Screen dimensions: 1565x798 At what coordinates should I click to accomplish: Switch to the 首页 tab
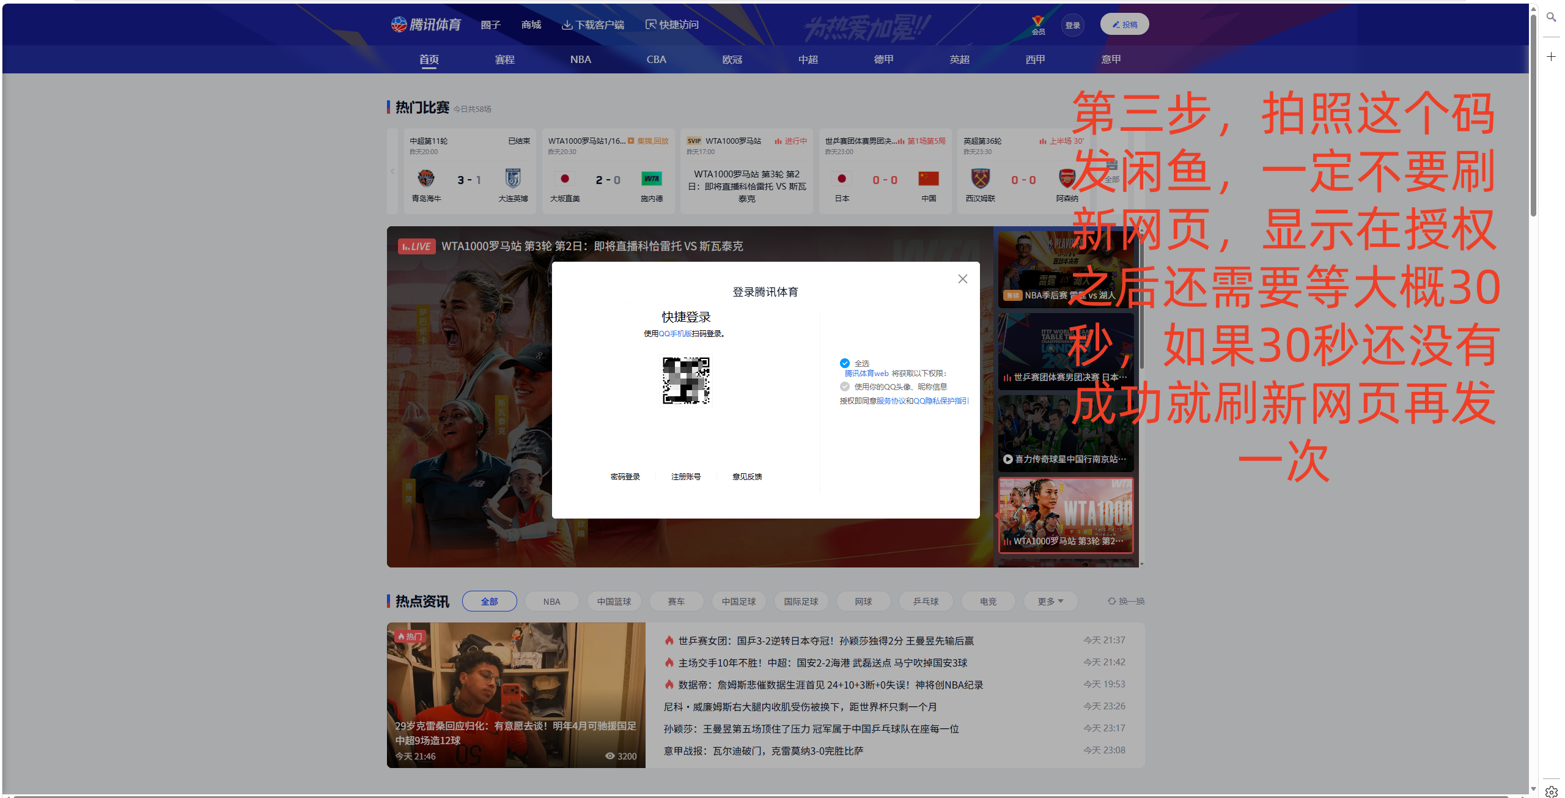click(429, 59)
